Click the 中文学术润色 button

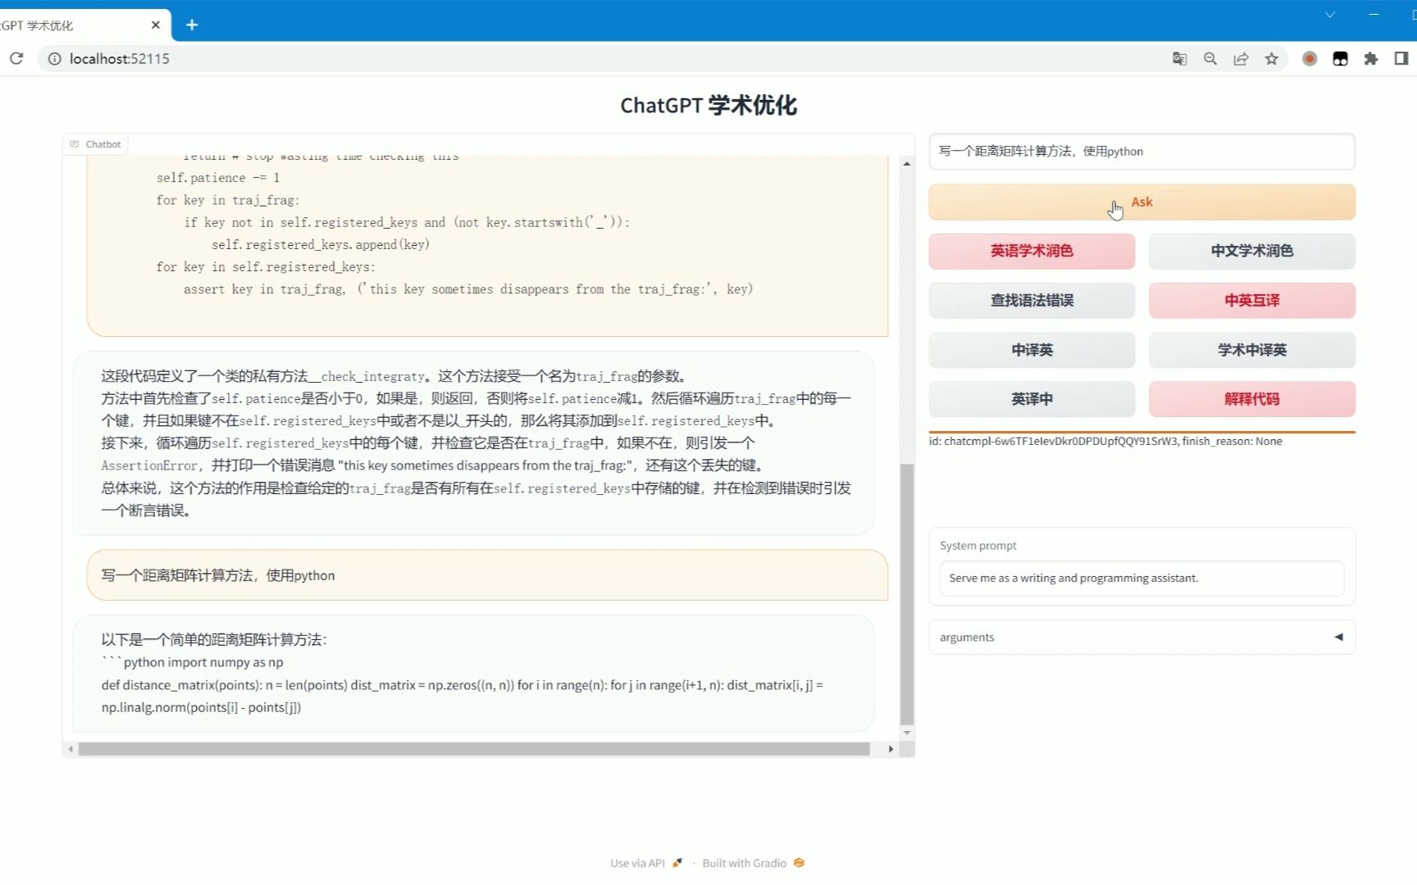pos(1251,251)
